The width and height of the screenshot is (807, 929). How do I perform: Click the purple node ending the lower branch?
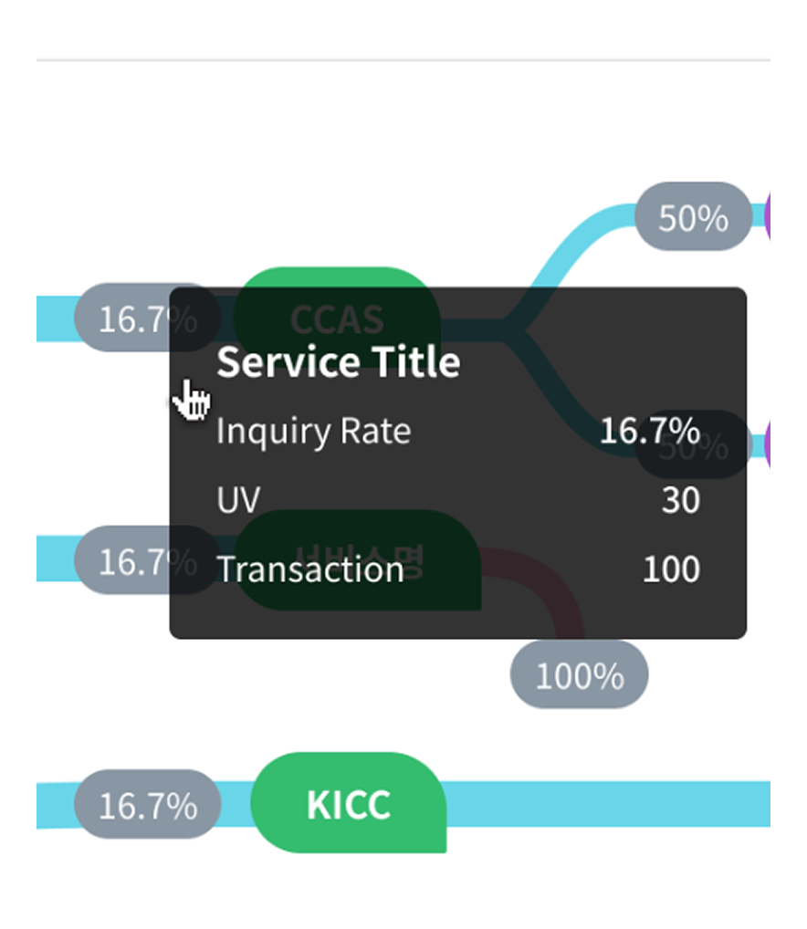point(768,444)
